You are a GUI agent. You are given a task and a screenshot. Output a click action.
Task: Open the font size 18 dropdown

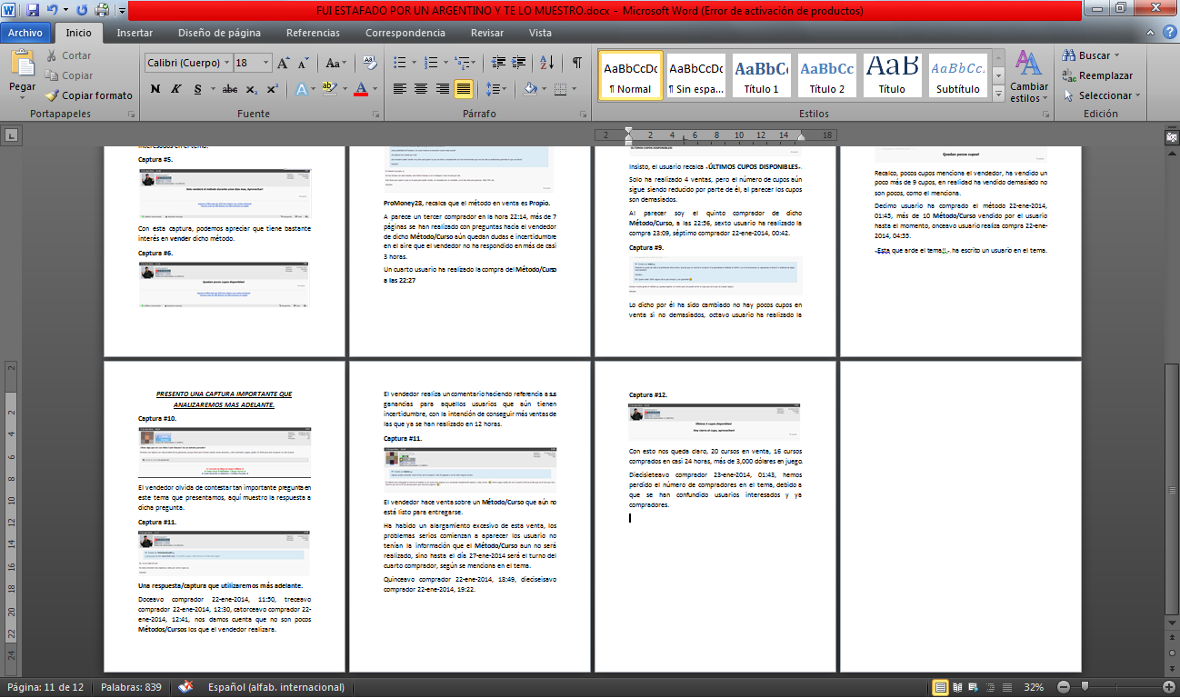267,64
